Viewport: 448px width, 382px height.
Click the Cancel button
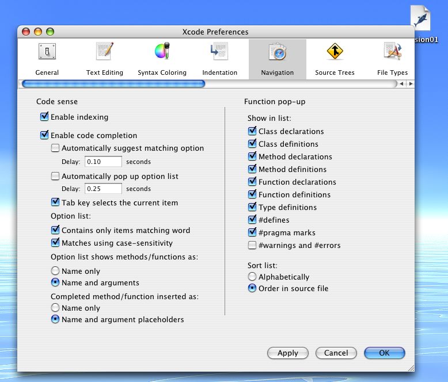336,353
